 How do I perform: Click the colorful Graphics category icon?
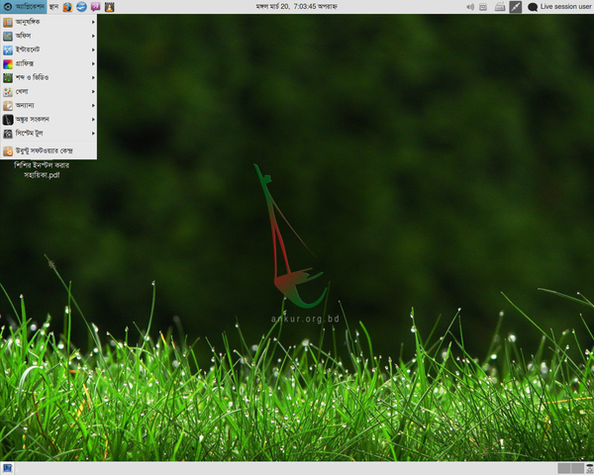[8, 64]
